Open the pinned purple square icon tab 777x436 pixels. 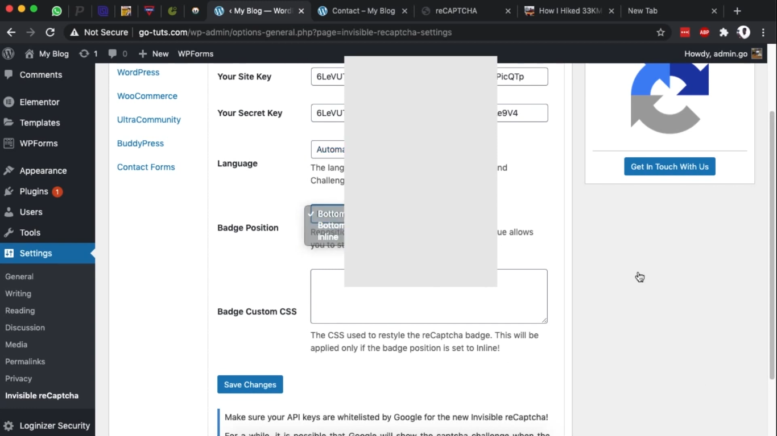tap(103, 11)
